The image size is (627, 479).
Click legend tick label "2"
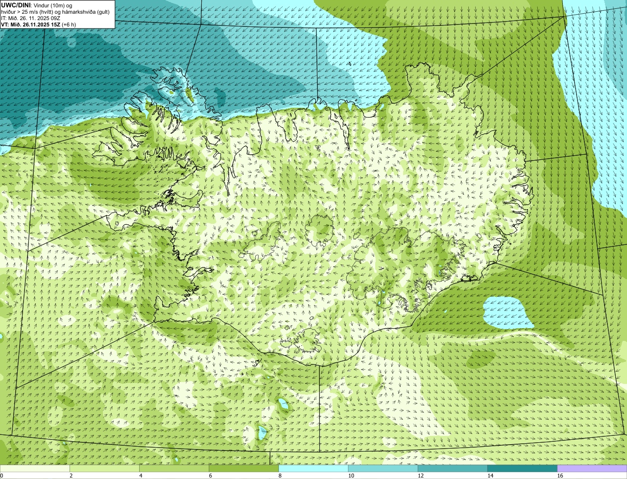71,476
